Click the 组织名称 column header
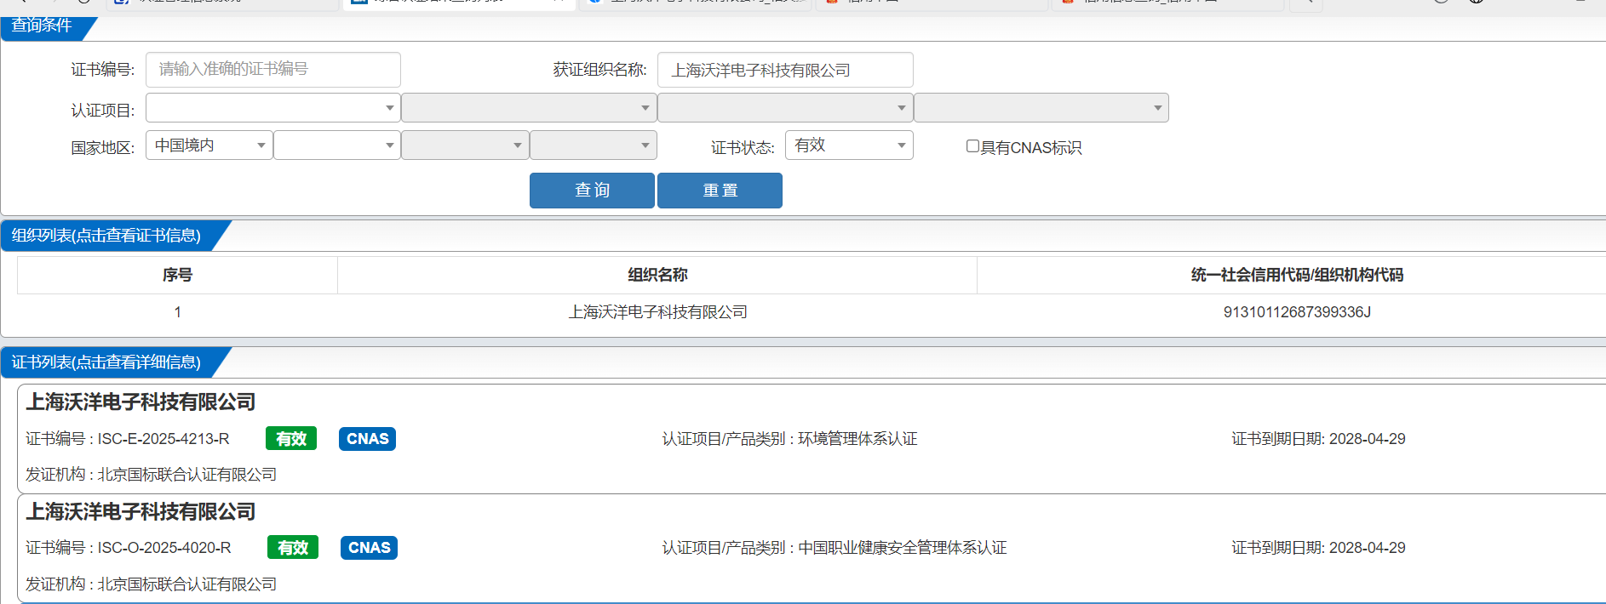This screenshot has width=1606, height=604. [x=657, y=275]
